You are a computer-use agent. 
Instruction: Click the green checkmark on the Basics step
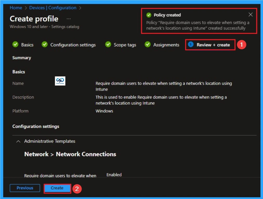(x=15, y=45)
